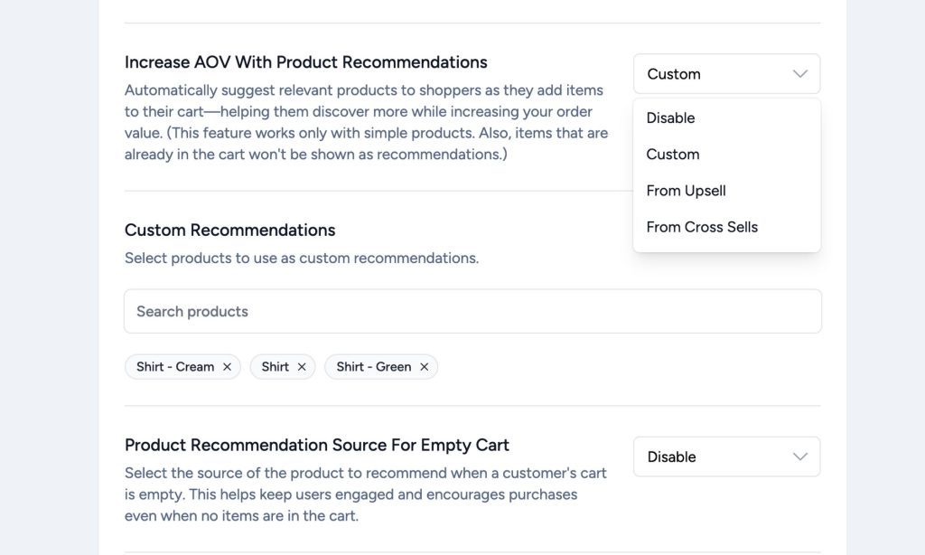Click the Shirt - Green chip label
925x555 pixels.
click(x=373, y=367)
